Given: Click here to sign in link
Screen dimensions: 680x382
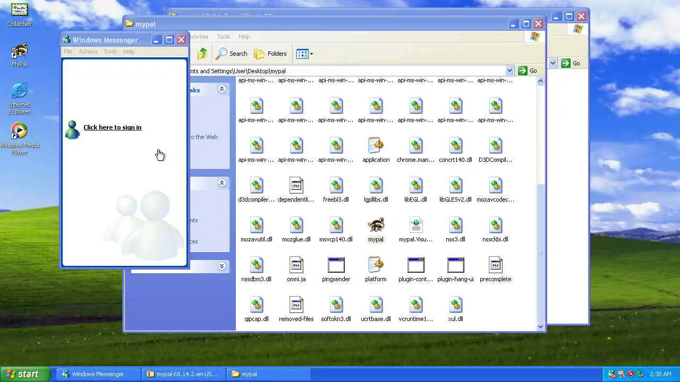Looking at the screenshot, I should tap(112, 127).
